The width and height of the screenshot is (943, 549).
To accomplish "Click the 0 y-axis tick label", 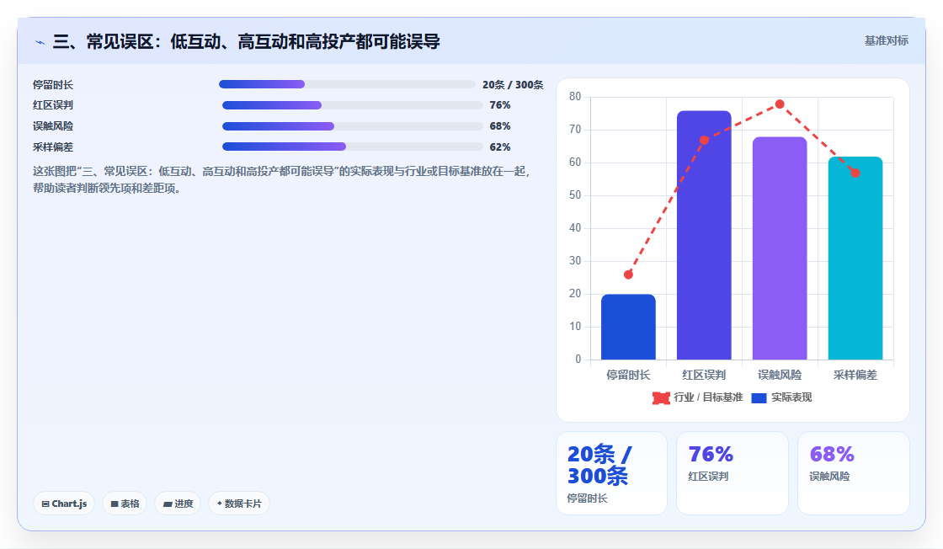I will (578, 360).
